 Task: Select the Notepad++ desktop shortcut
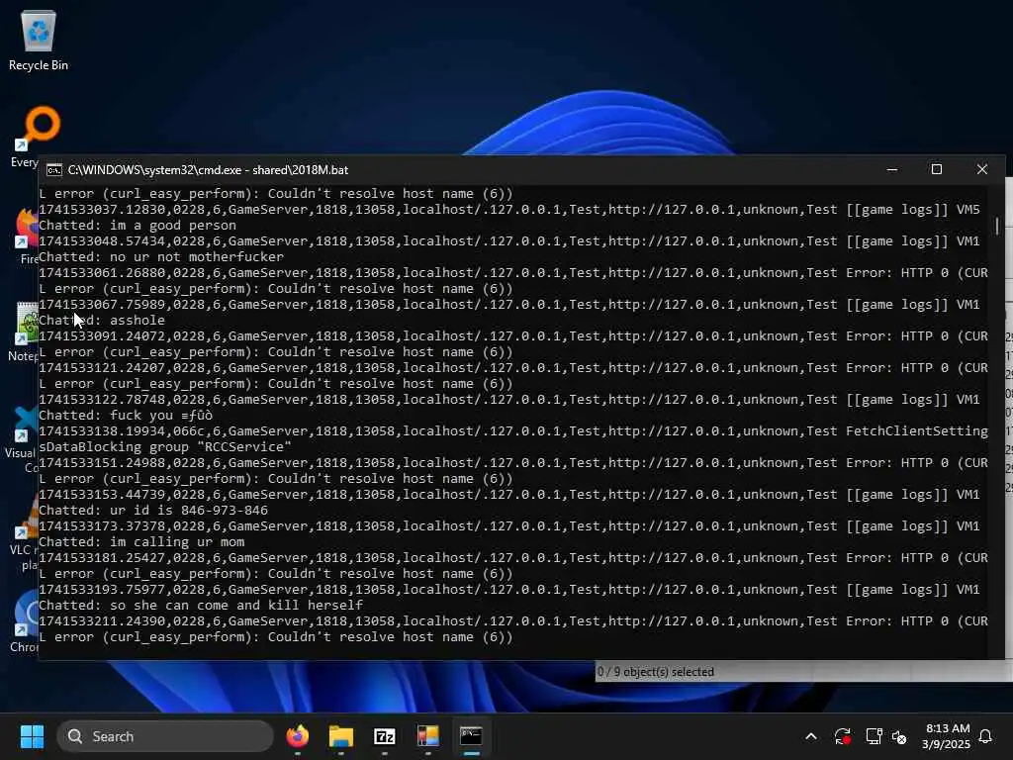26,332
